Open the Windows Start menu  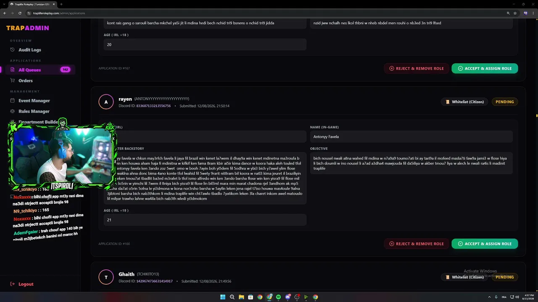click(223, 297)
